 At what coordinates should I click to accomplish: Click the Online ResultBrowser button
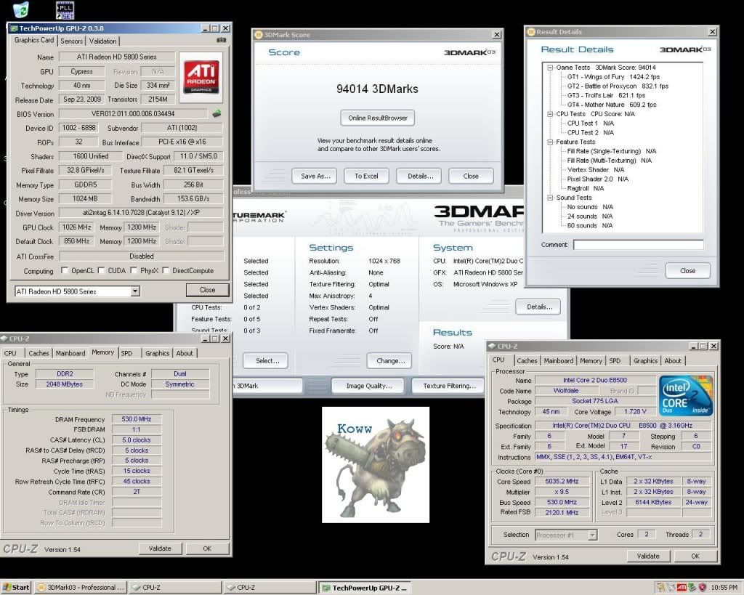click(377, 118)
